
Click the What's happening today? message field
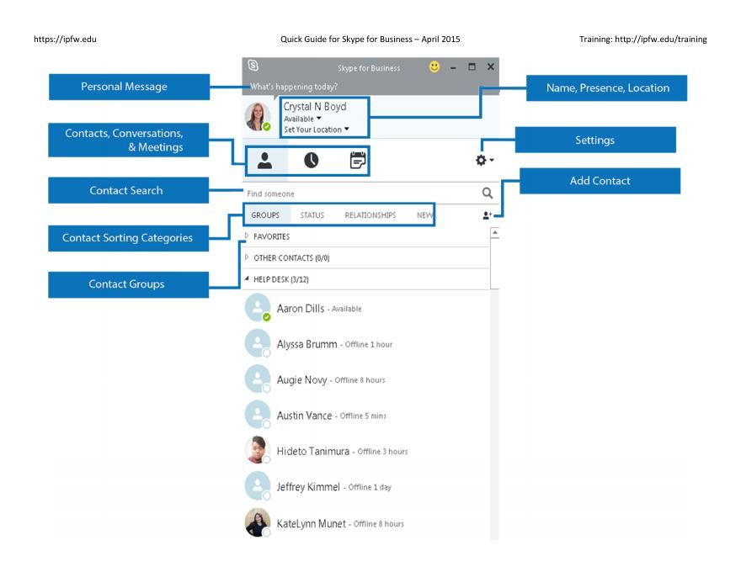[x=294, y=87]
